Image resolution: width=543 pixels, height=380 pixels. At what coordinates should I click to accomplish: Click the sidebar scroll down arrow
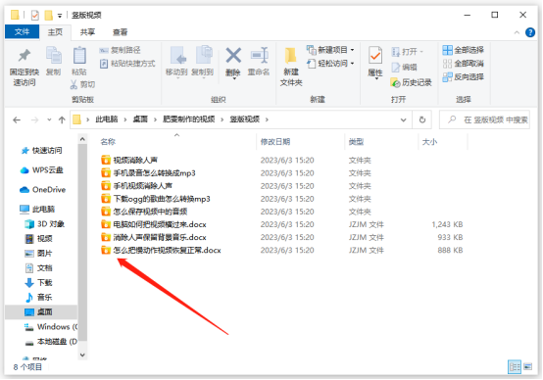click(82, 356)
